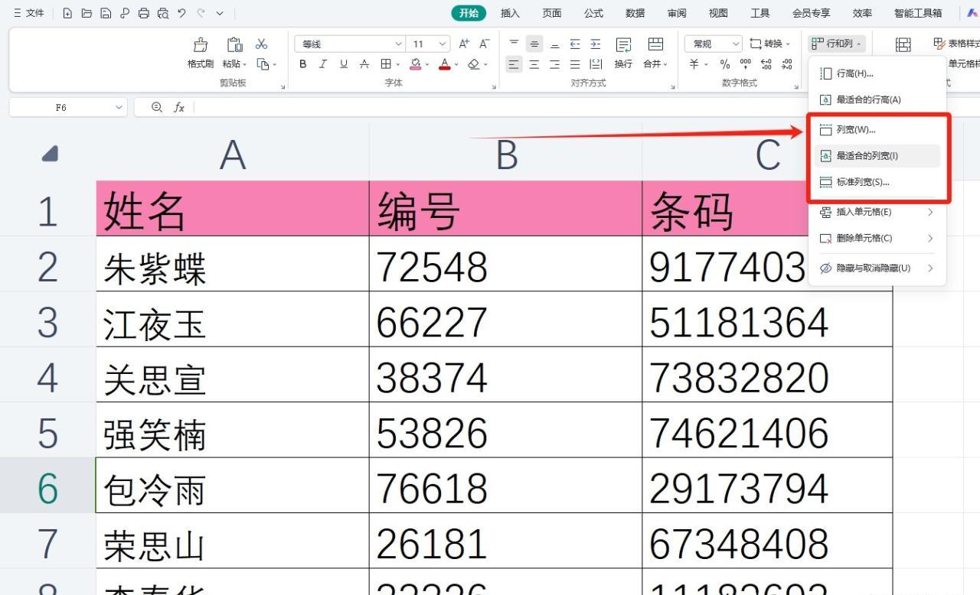Toggle center horizontal alignment
The image size is (980, 595).
[534, 64]
